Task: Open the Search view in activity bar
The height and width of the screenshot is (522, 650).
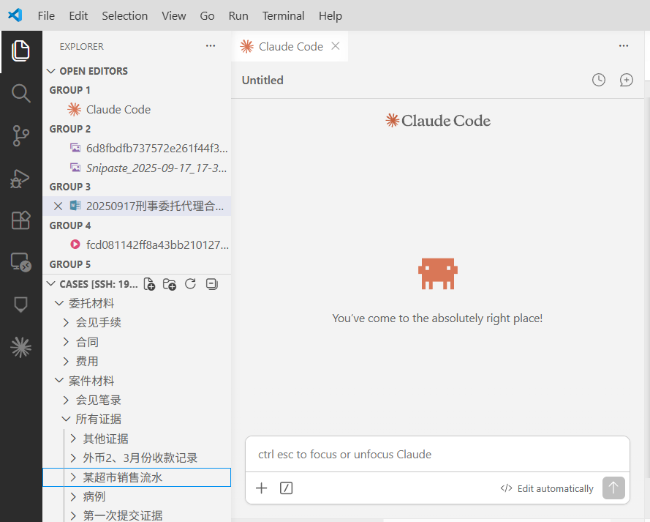Action: [20, 93]
